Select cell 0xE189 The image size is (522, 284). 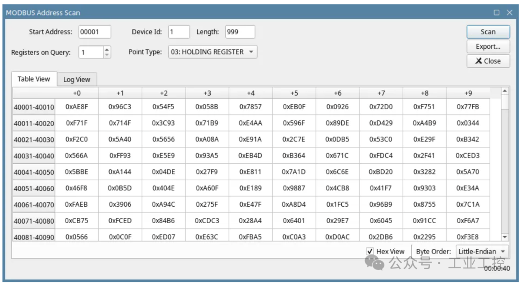pos(251,188)
